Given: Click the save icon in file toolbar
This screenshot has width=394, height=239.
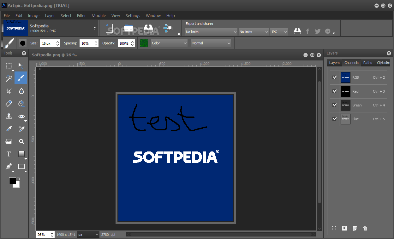Looking at the screenshot, I should click(x=148, y=29).
